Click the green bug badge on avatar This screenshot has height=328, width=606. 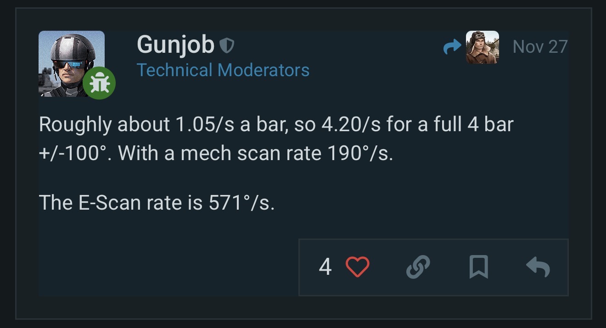[x=99, y=83]
